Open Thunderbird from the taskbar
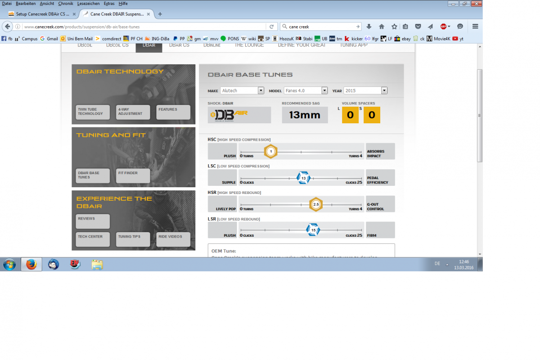The width and height of the screenshot is (540, 360). click(x=53, y=264)
